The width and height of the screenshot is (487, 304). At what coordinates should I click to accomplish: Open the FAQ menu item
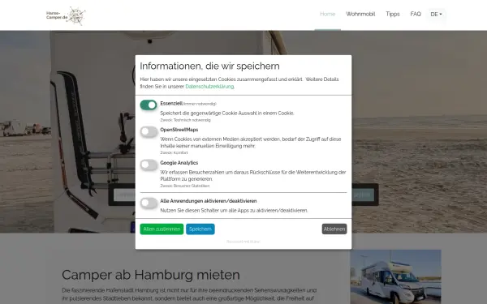416,14
